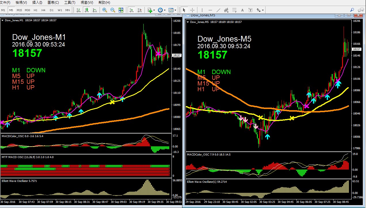Click the green 18157 price in M5 chart
Image resolution: width=366 pixels, height=208 pixels.
coord(212,55)
